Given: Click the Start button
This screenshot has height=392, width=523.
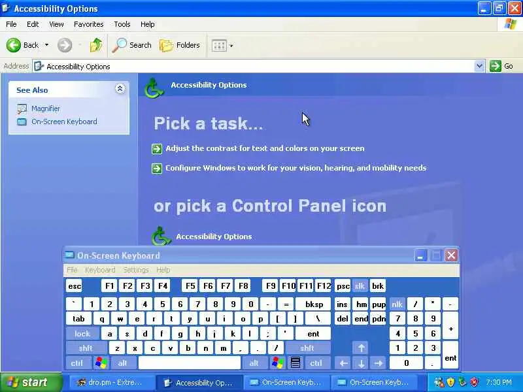Looking at the screenshot, I should click(31, 382).
